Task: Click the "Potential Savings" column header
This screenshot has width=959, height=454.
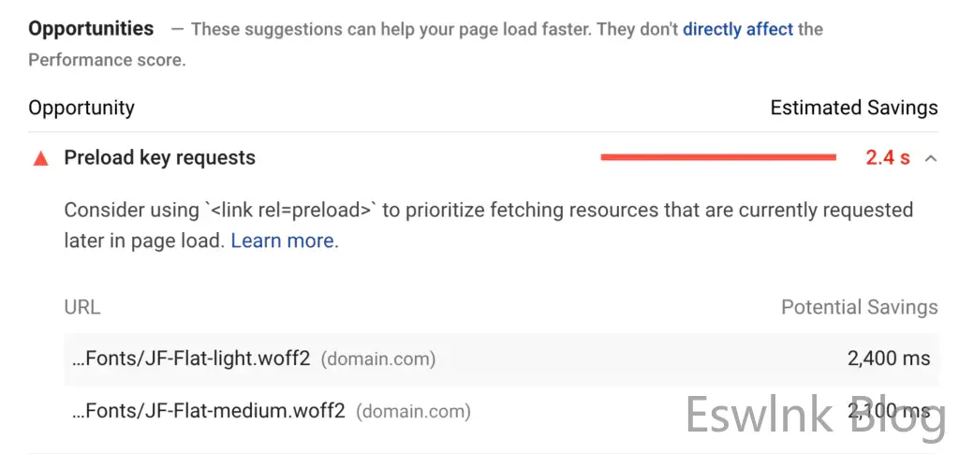Action: coord(859,307)
